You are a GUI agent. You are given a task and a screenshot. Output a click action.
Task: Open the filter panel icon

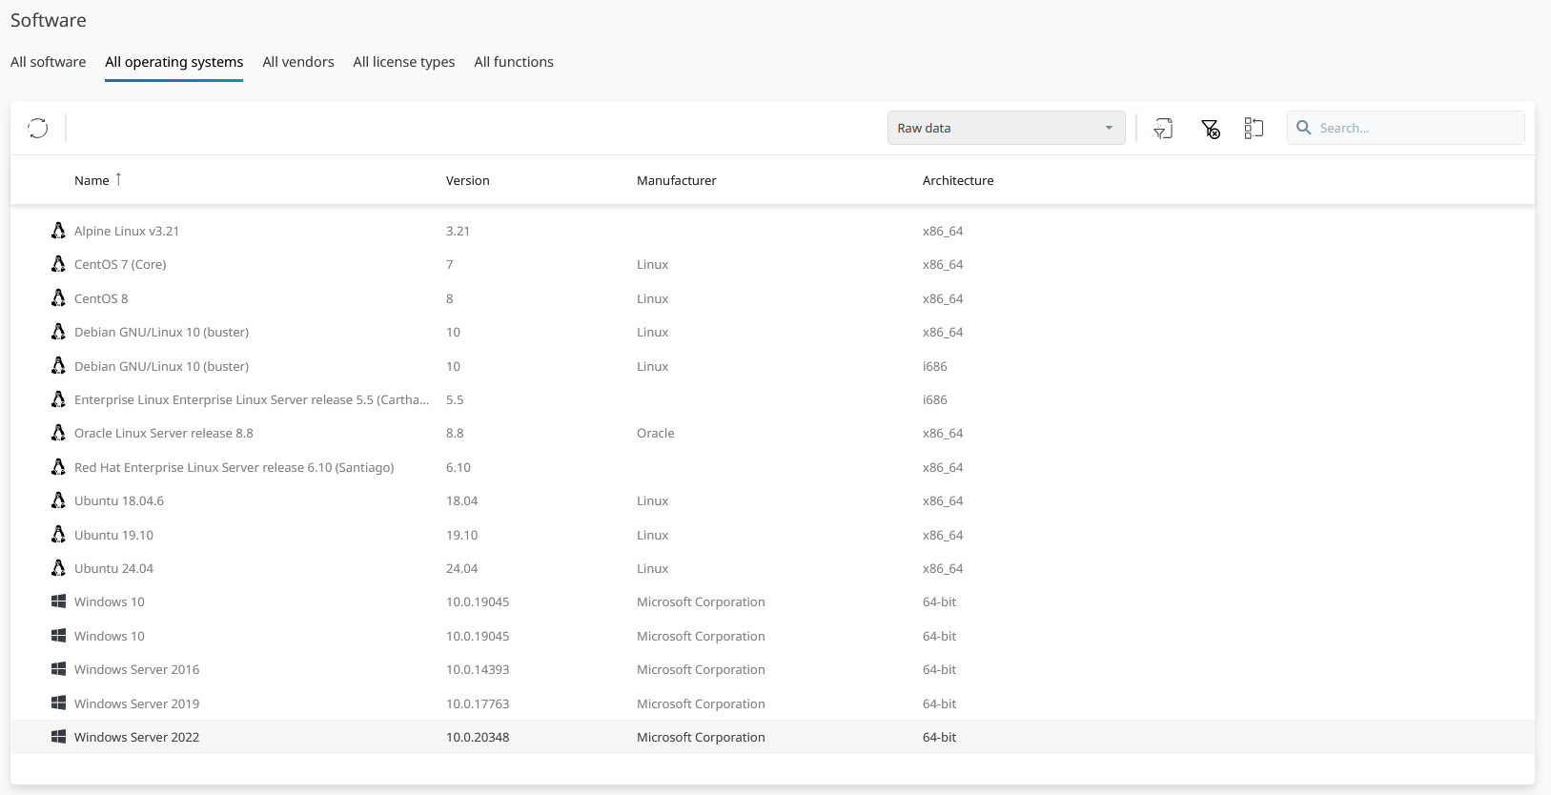1163,129
